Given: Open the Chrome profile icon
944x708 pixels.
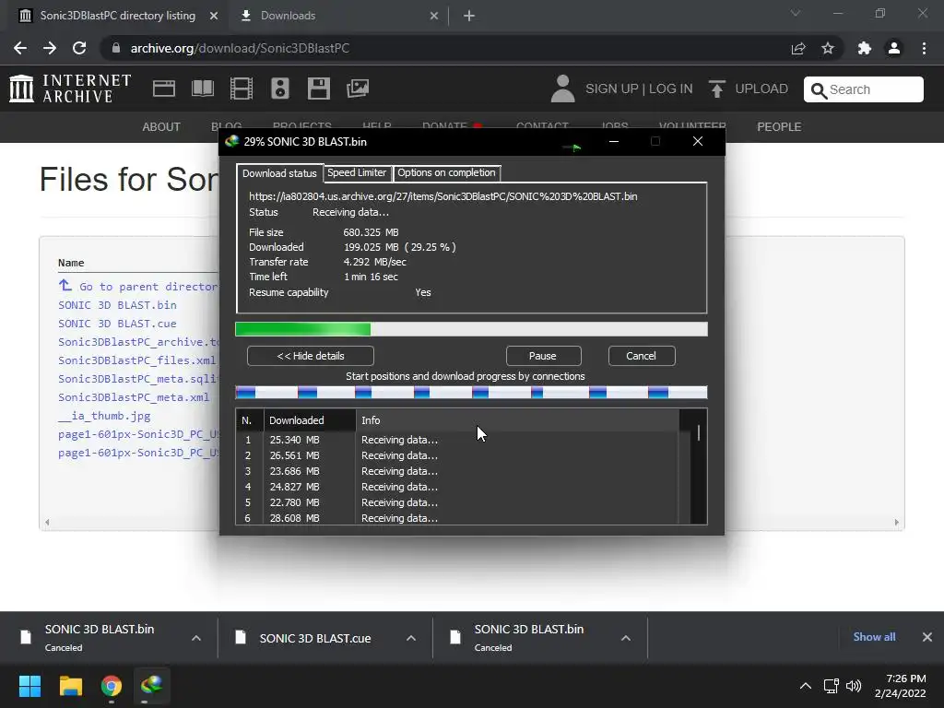Looking at the screenshot, I should pyautogui.click(x=894, y=48).
